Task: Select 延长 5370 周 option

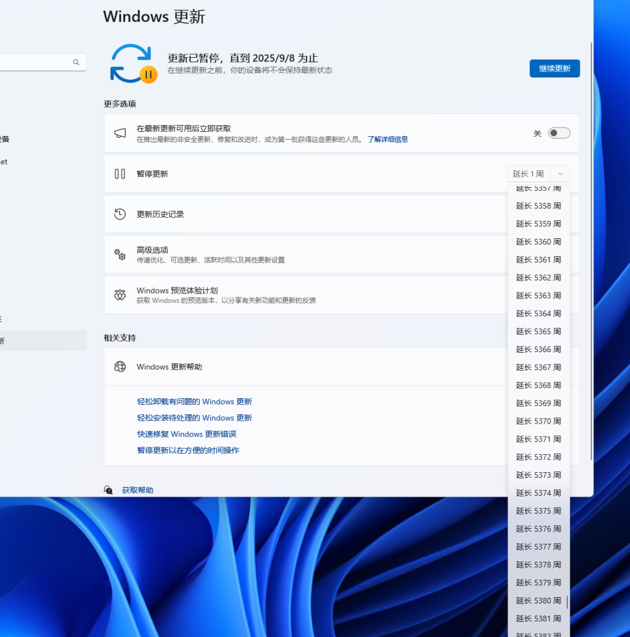Action: click(x=539, y=421)
